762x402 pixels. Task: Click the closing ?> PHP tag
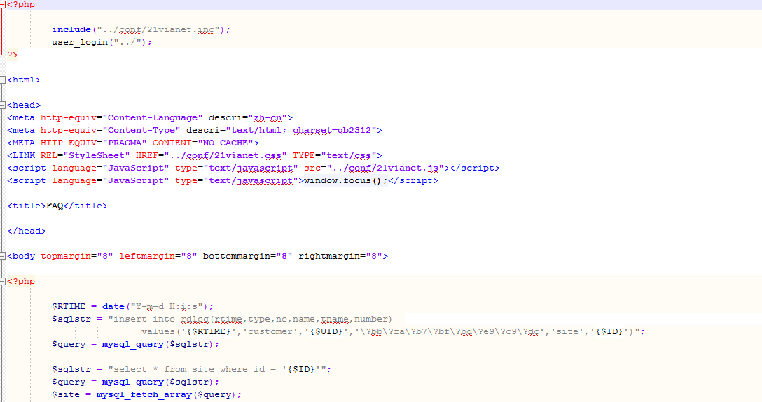point(13,55)
